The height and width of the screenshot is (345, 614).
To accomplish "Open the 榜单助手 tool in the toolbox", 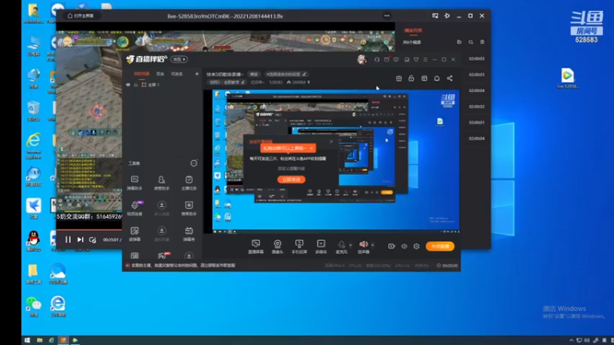I will [x=189, y=208].
